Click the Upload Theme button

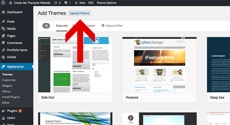click(x=80, y=13)
